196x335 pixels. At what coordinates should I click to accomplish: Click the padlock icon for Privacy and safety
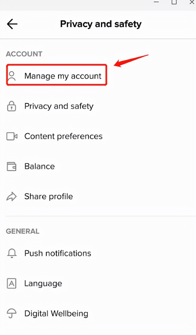(11, 106)
